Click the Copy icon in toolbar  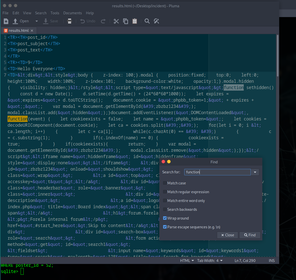coord(126,21)
